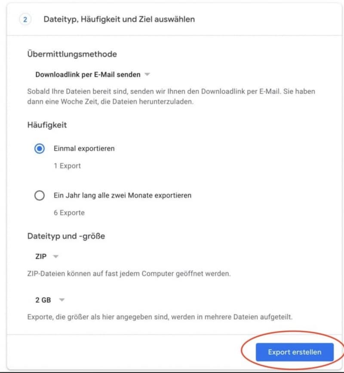This screenshot has width=344, height=373.
Task: Open the "Downloadlink per E-Mail senden" dropdown
Action: click(x=92, y=74)
